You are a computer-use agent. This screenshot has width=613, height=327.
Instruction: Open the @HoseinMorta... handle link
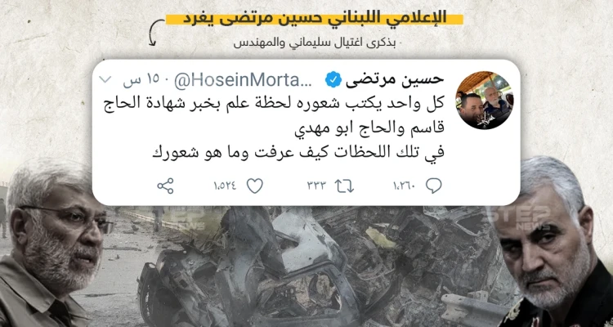[243, 81]
